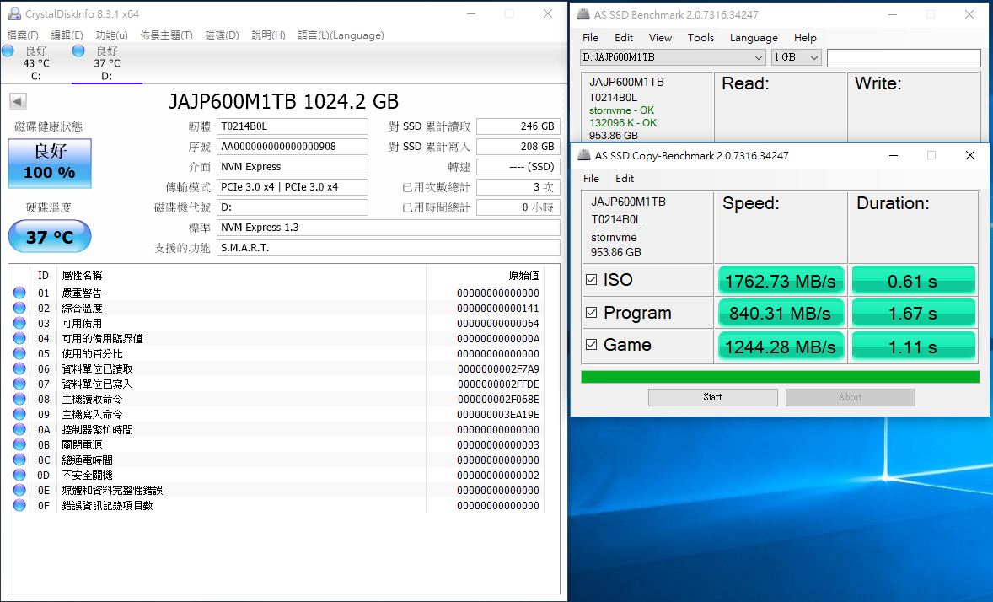Click the 37 °C temperature button
This screenshot has width=993, height=602.
point(50,236)
